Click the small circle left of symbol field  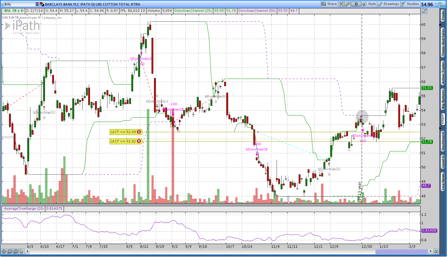pos(2,4)
